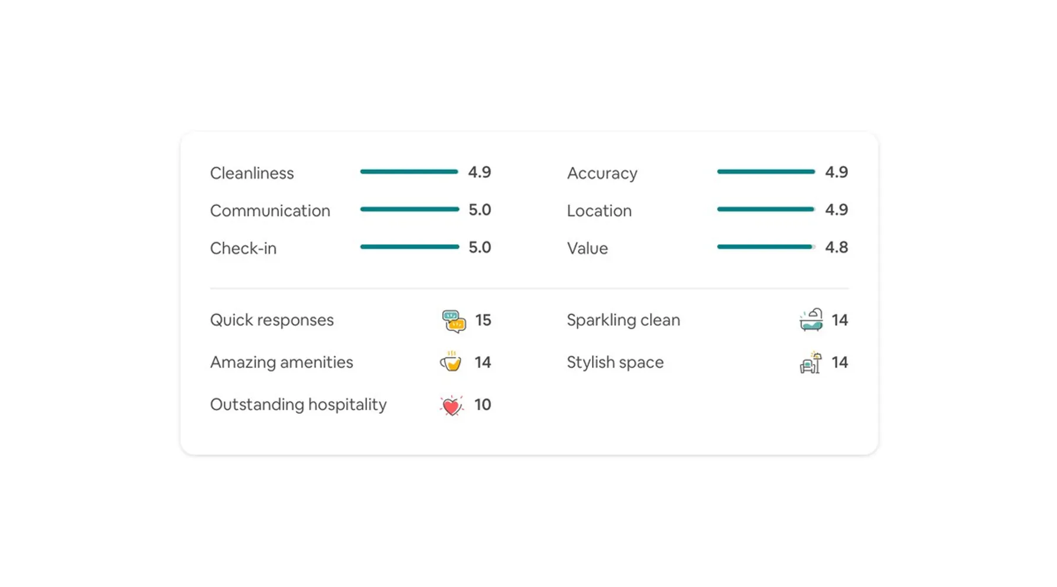
Task: Click the Sparkling clean bathtub icon
Action: [811, 320]
